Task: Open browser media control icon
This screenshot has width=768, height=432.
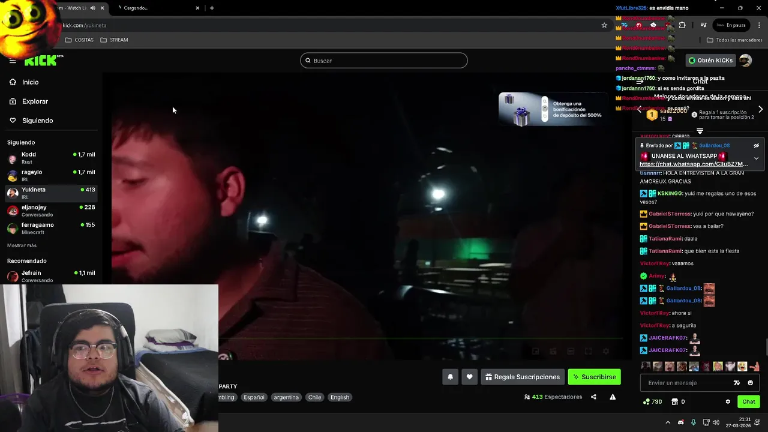Action: [704, 25]
